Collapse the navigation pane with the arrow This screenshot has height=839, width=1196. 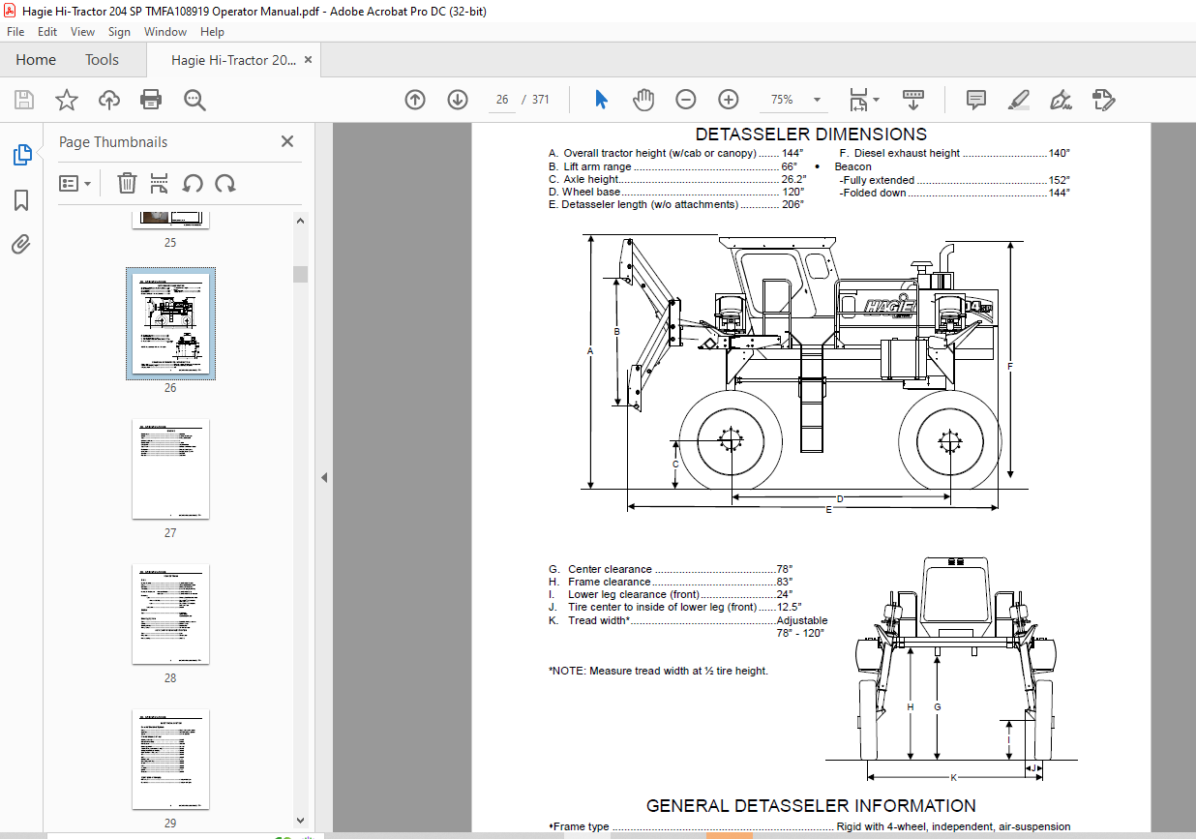pyautogui.click(x=324, y=477)
